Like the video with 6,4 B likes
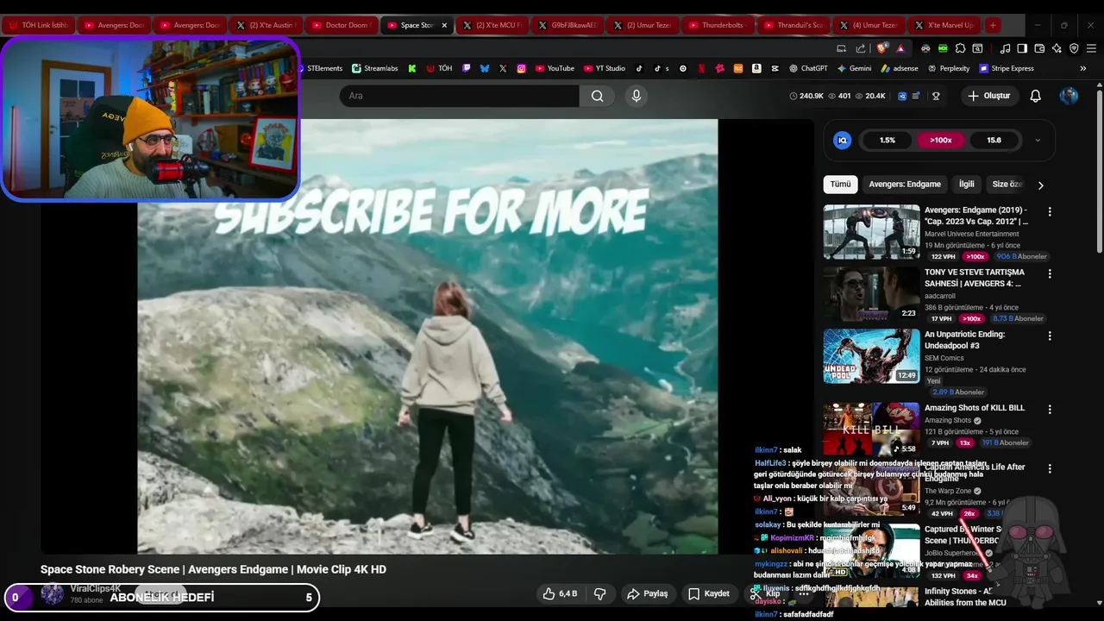This screenshot has width=1104, height=621. [560, 593]
